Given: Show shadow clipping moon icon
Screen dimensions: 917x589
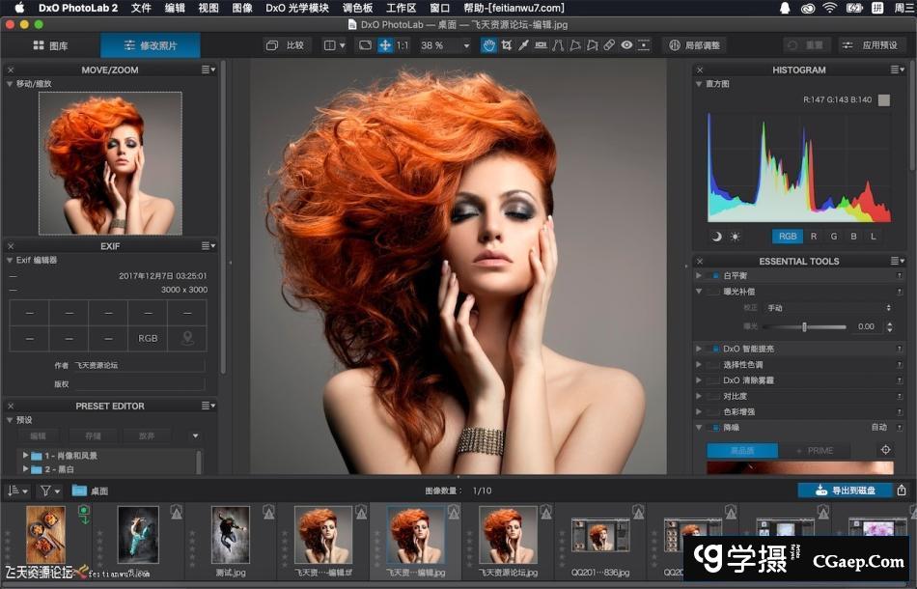Looking at the screenshot, I should 716,237.
